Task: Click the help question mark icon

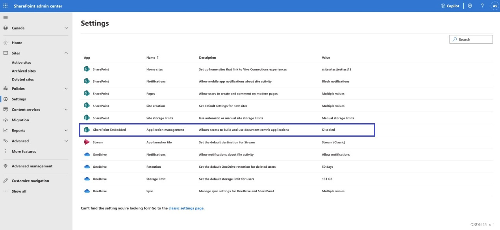Action: [482, 6]
